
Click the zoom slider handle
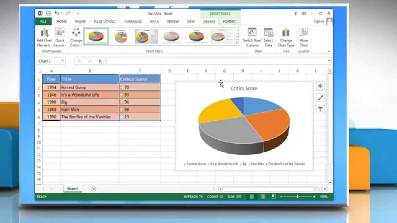[x=297, y=197]
